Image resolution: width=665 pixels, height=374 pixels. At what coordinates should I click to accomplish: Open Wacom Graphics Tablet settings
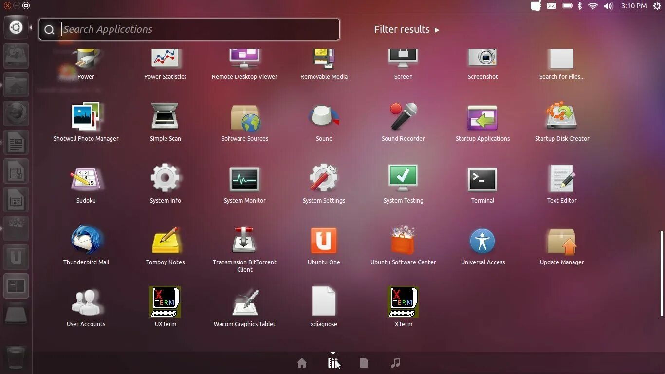244,307
